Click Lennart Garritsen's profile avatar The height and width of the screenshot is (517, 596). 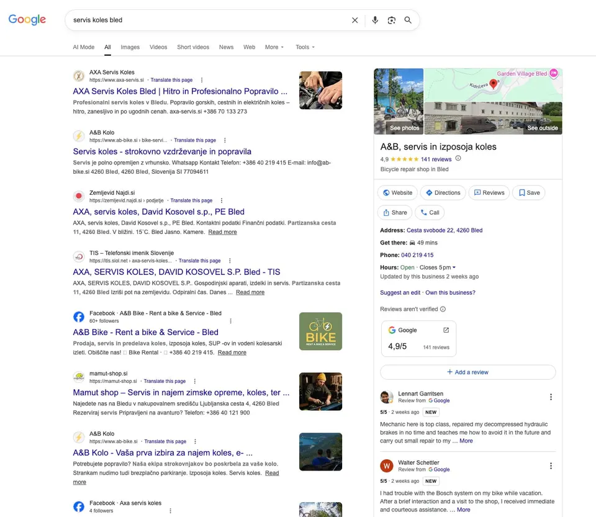tap(387, 397)
